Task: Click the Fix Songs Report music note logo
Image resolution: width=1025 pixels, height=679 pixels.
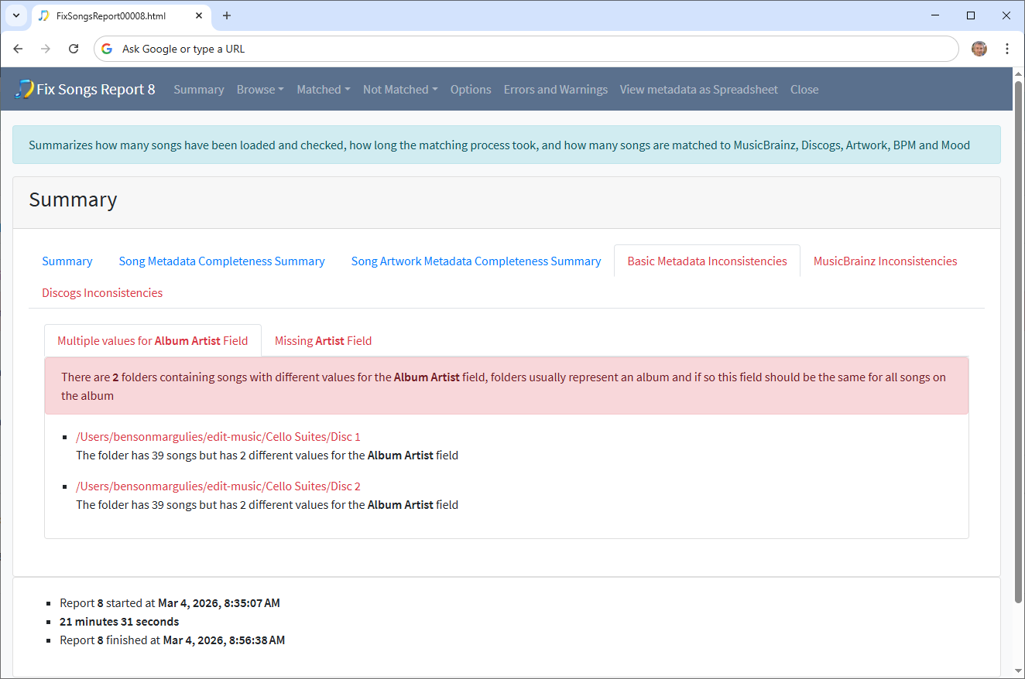Action: coord(24,89)
